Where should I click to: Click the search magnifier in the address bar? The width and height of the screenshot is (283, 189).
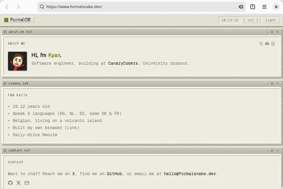[x=42, y=7]
